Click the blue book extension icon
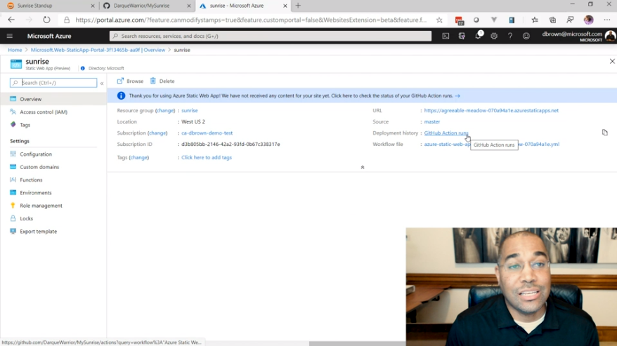 click(x=512, y=20)
